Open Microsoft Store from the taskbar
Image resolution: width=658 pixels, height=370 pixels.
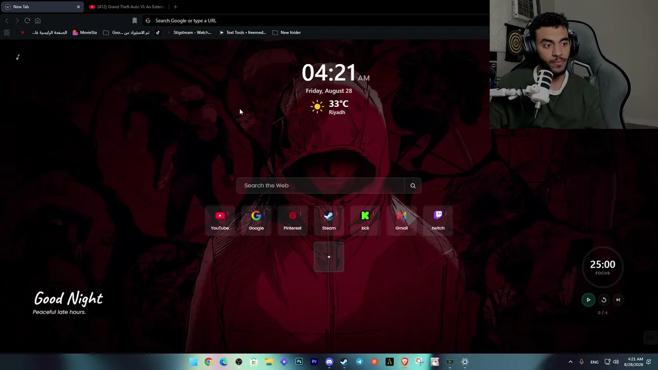point(253,362)
